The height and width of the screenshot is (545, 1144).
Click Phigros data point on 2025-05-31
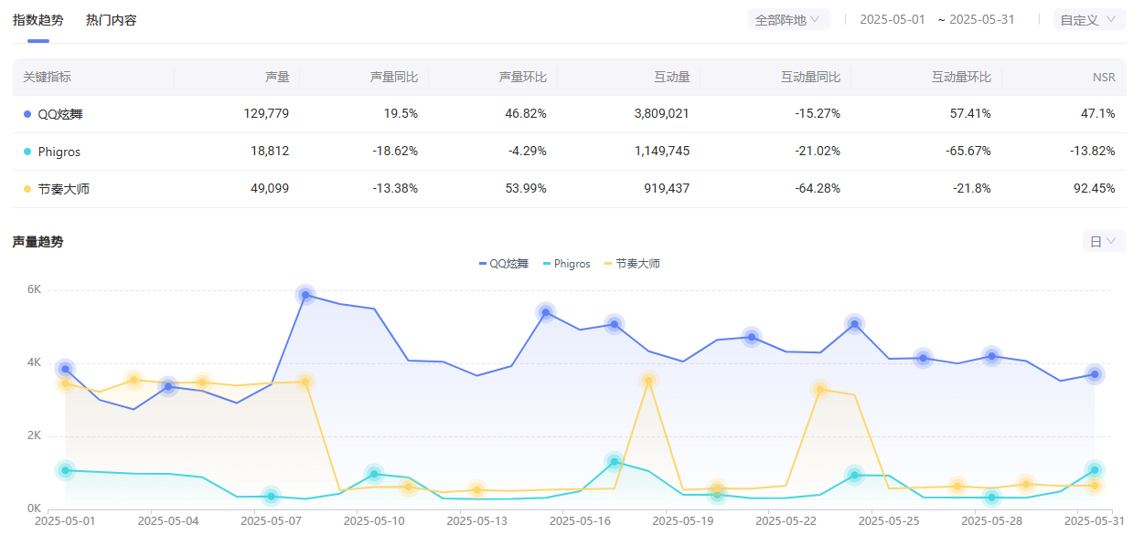coord(1095,470)
